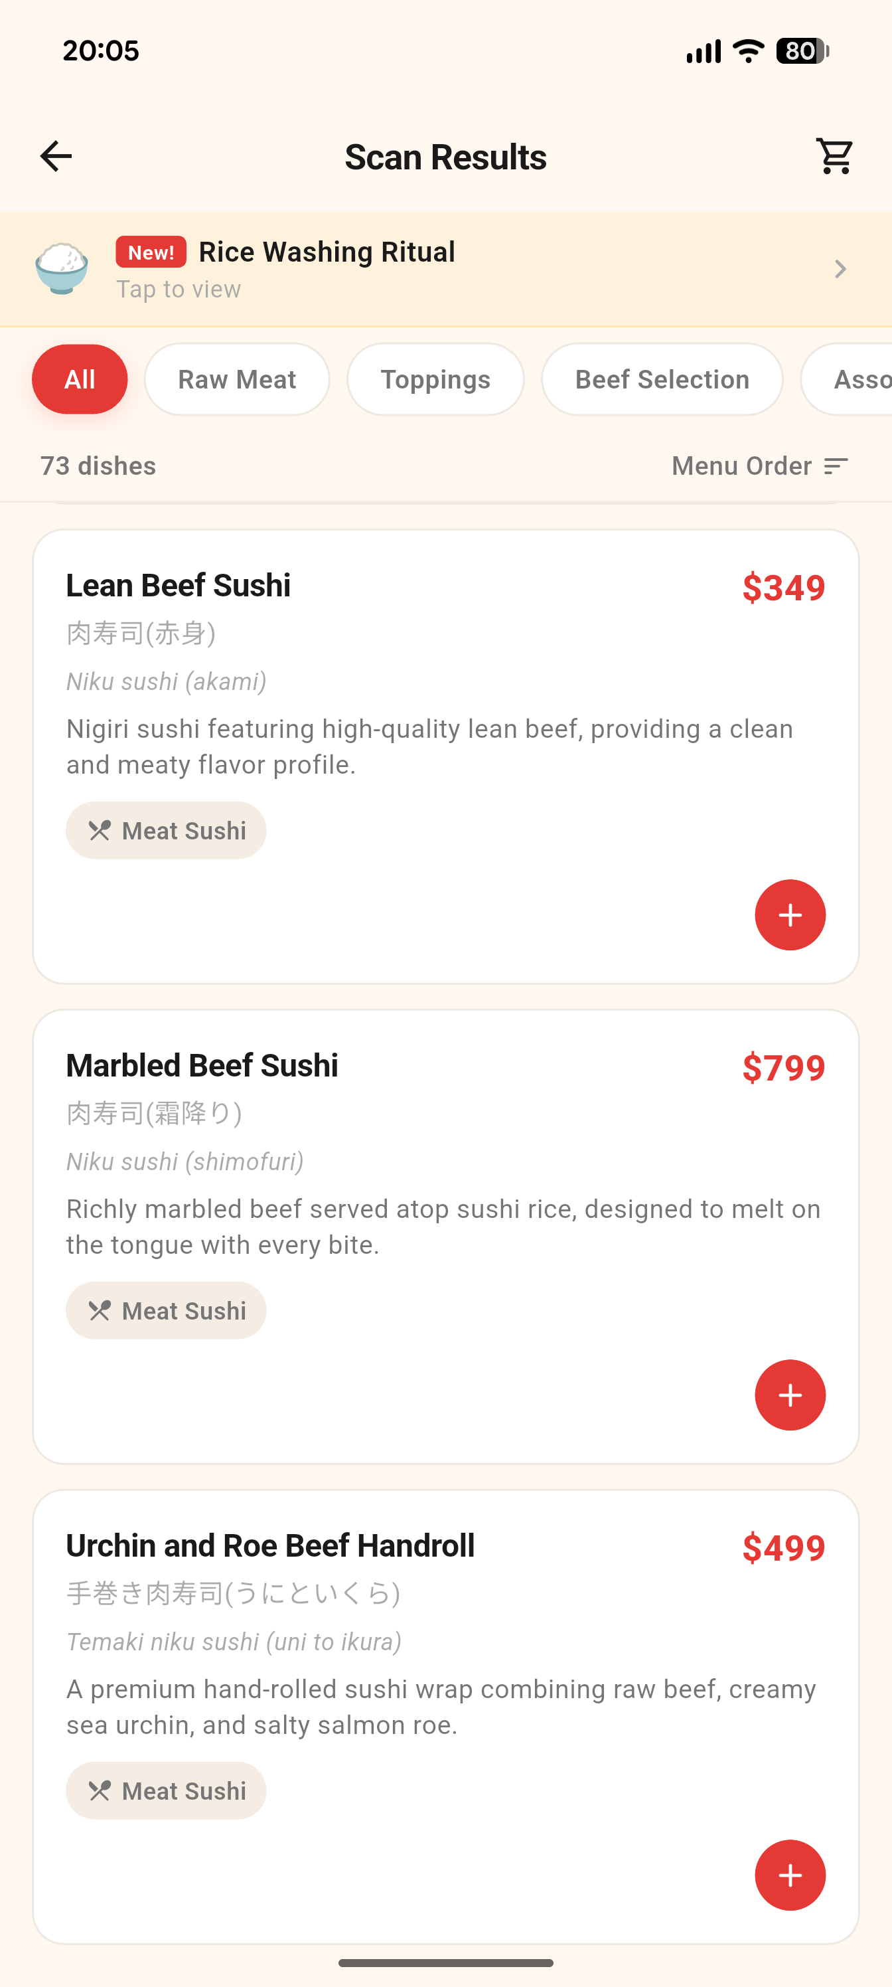Viewport: 892px width, 1987px height.
Task: Add Marbled Beef Sushi to cart
Action: (x=790, y=1395)
